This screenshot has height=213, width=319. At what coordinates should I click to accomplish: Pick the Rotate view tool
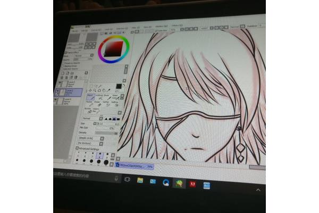point(99,91)
